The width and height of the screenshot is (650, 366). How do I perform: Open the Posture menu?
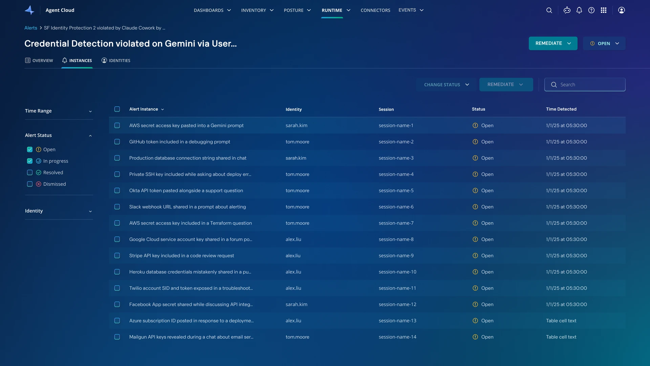pos(297,10)
